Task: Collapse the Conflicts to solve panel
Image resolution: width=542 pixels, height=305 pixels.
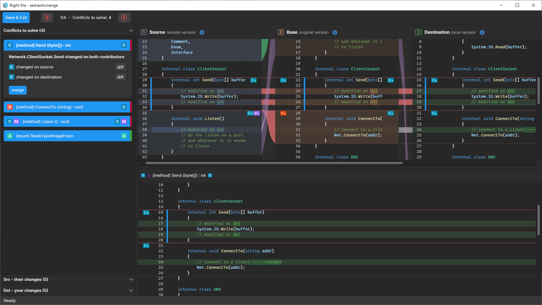Action: pyautogui.click(x=131, y=30)
